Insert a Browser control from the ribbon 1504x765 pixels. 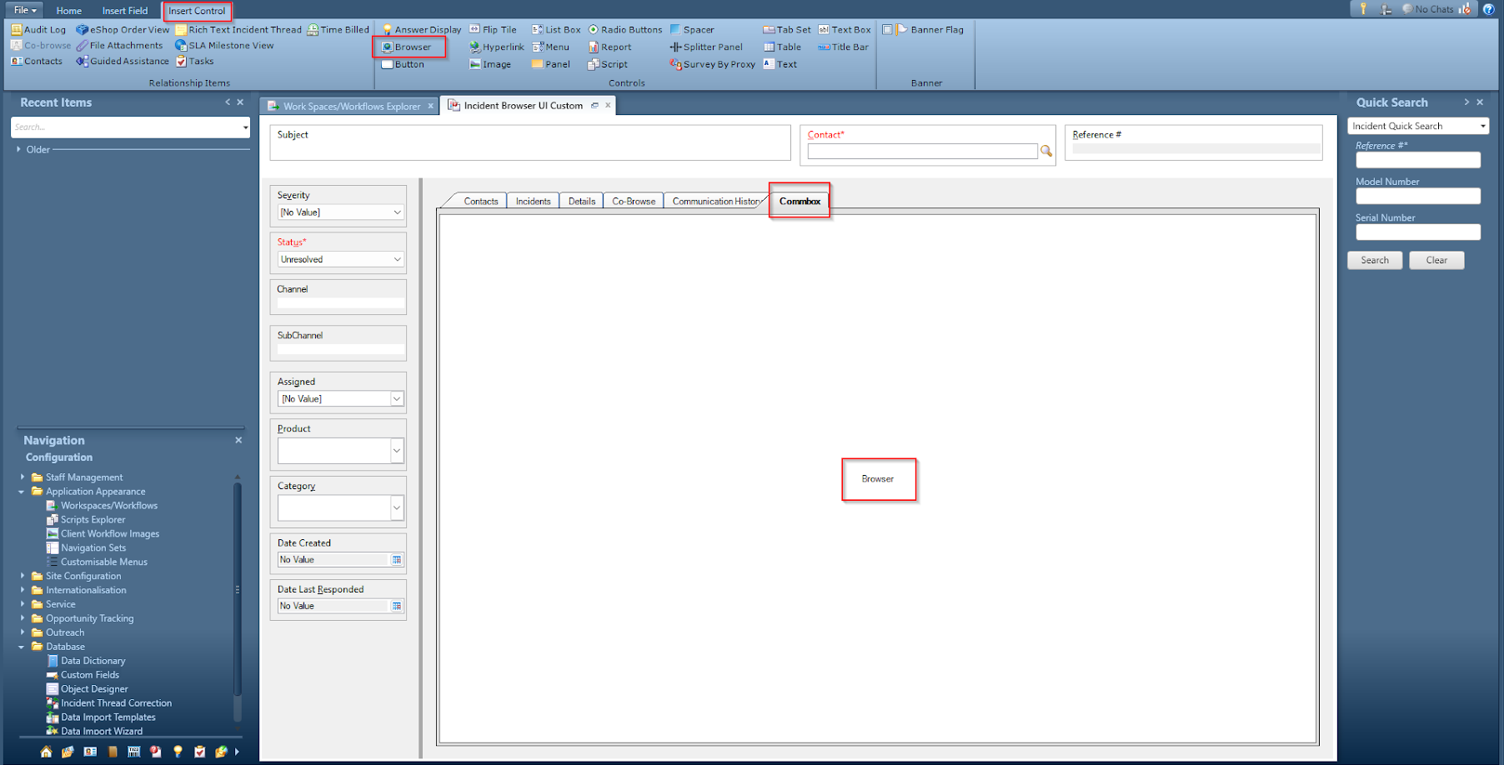point(406,47)
